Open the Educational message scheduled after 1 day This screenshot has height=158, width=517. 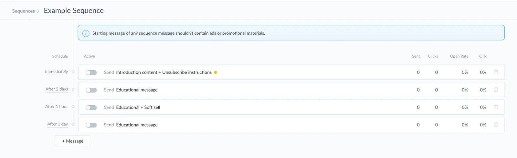[x=137, y=125]
